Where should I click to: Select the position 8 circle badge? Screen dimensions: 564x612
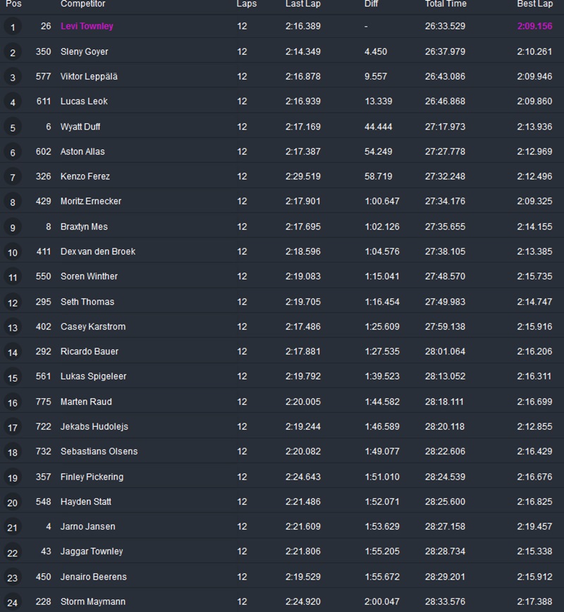point(13,202)
